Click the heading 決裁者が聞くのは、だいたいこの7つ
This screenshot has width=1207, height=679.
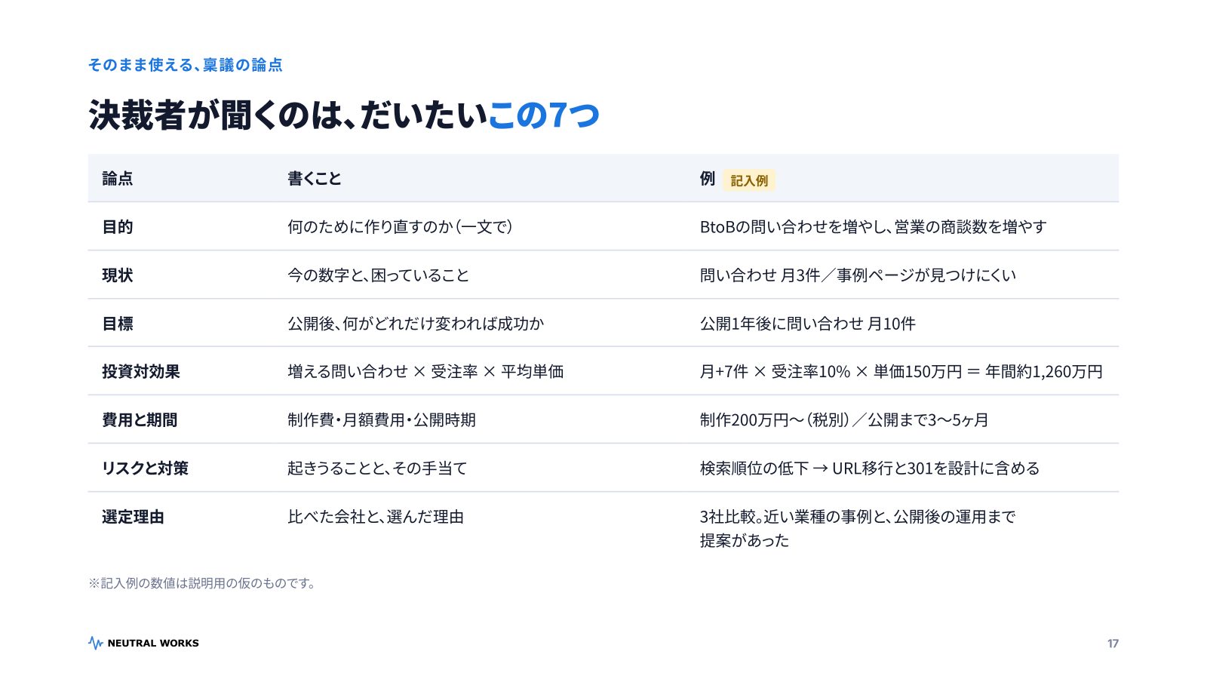344,115
